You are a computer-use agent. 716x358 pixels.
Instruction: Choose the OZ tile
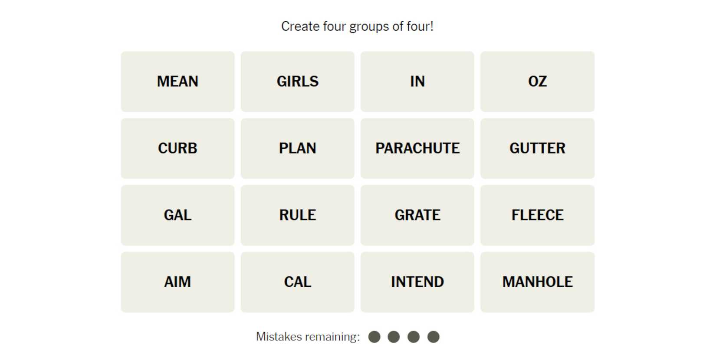(x=537, y=82)
